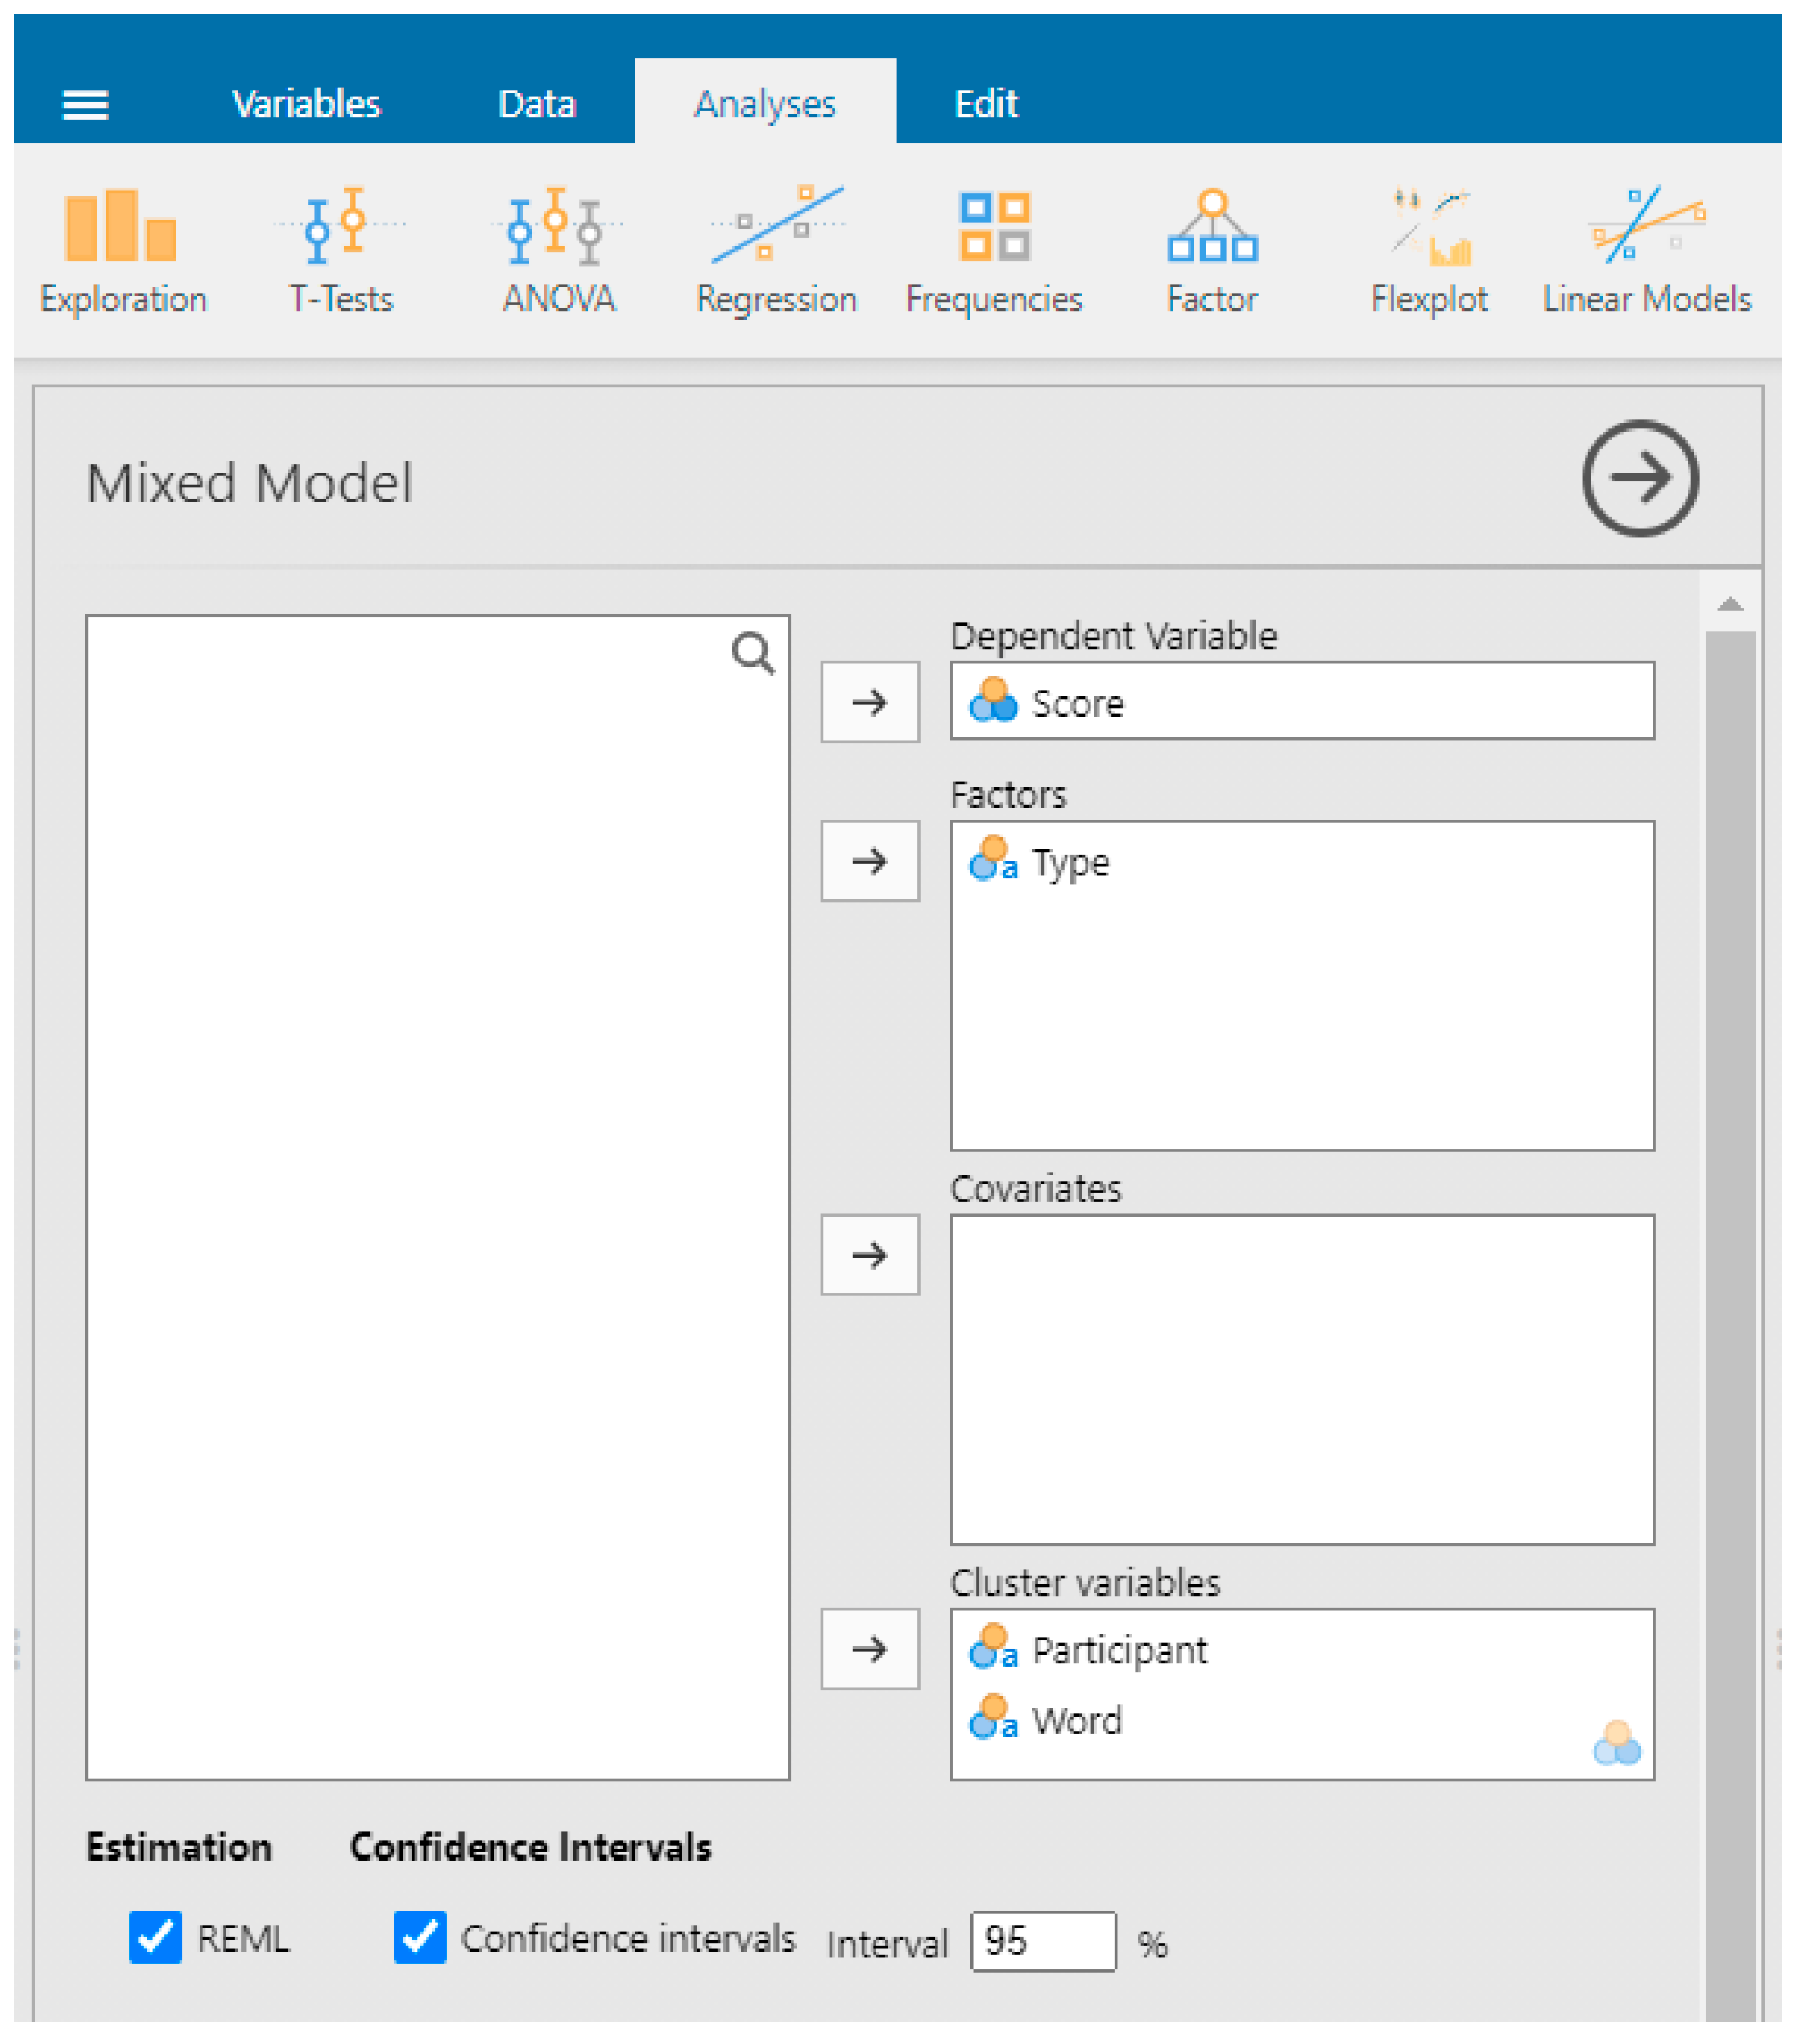Collapse the Mixed Model options panel
Screen dimensions: 1800x2041
(x=1639, y=478)
